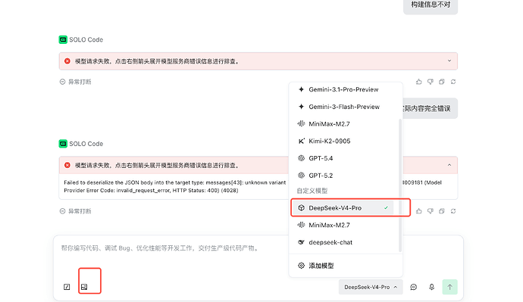The image size is (523, 302).
Task: Select GPT-5.2 model
Action: [343, 176]
